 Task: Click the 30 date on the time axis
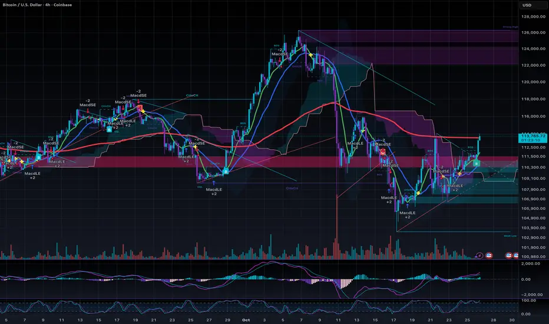(x=512, y=320)
